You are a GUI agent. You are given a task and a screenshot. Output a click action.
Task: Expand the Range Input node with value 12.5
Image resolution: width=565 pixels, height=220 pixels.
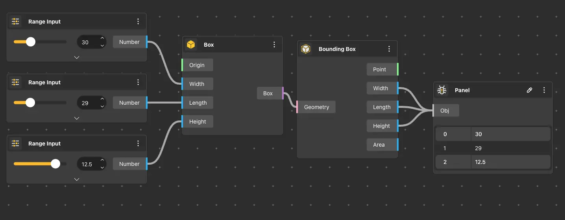click(x=77, y=179)
